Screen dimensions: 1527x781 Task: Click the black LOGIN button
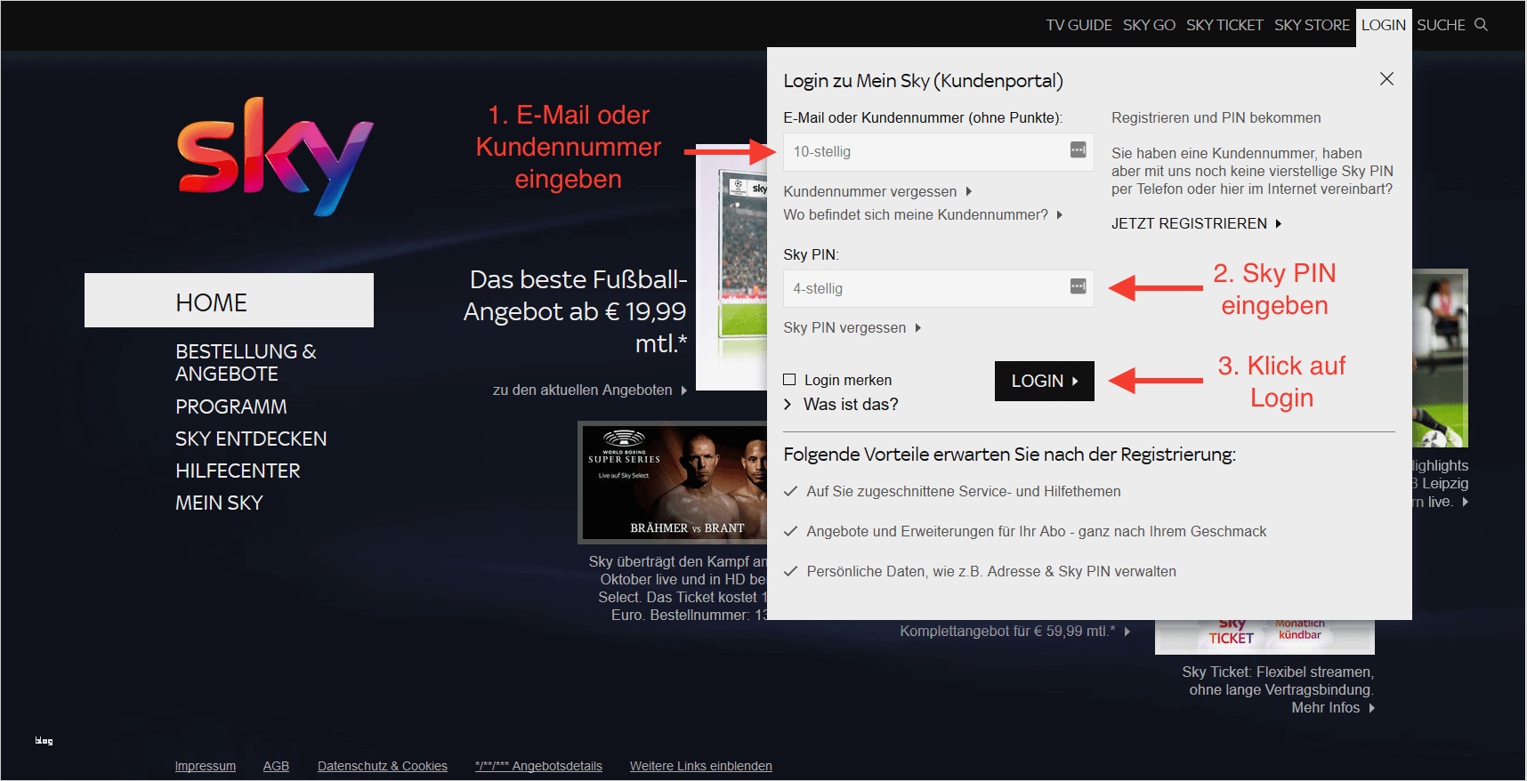[1045, 381]
